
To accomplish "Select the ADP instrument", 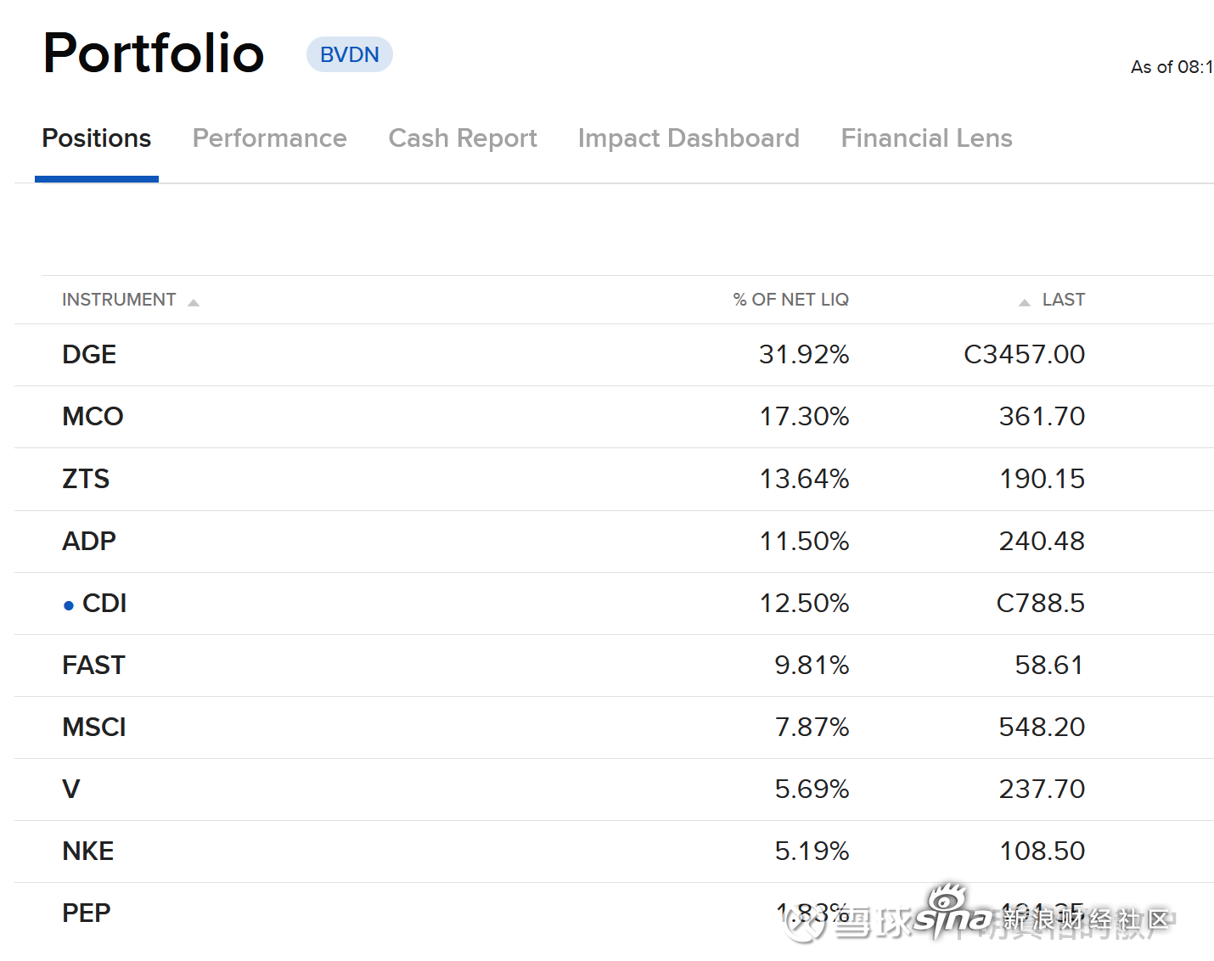I will pos(89,541).
